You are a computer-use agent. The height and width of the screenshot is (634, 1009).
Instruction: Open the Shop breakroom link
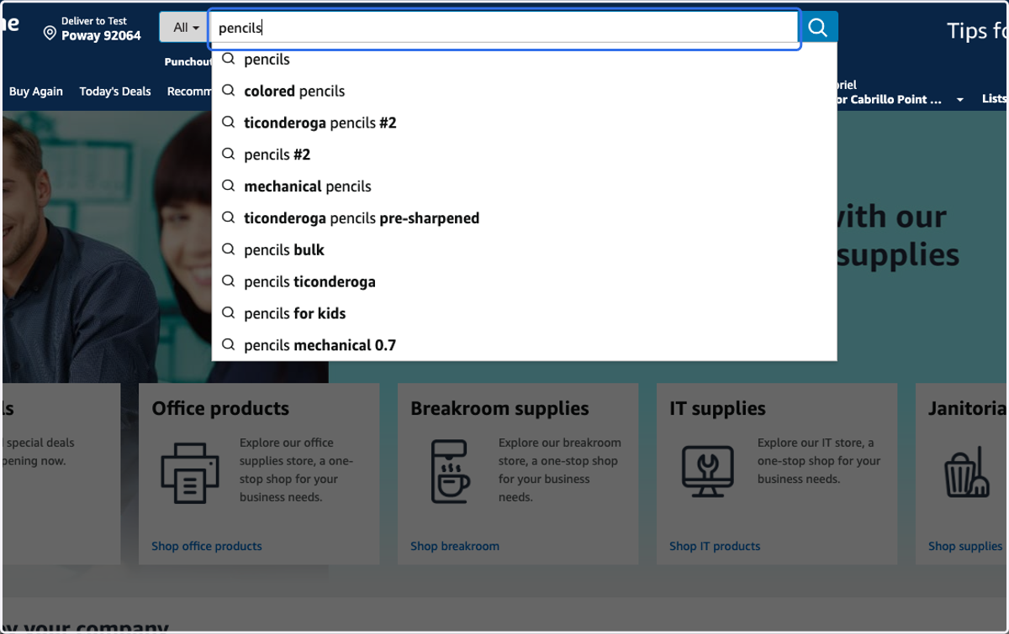point(455,546)
